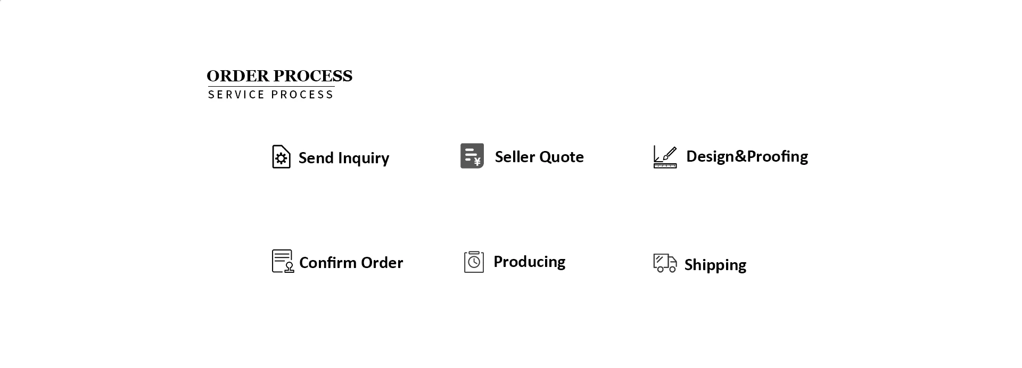Image resolution: width=1022 pixels, height=368 pixels.
Task: Click the Confirm Order stamped document icon
Action: (x=283, y=261)
